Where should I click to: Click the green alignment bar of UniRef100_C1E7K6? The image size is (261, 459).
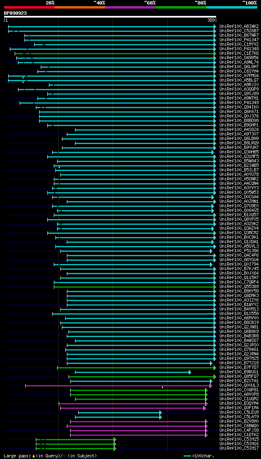tap(115, 53)
